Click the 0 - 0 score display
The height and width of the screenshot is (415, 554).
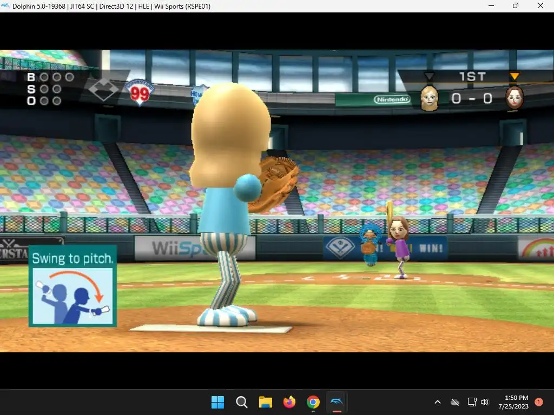(472, 98)
